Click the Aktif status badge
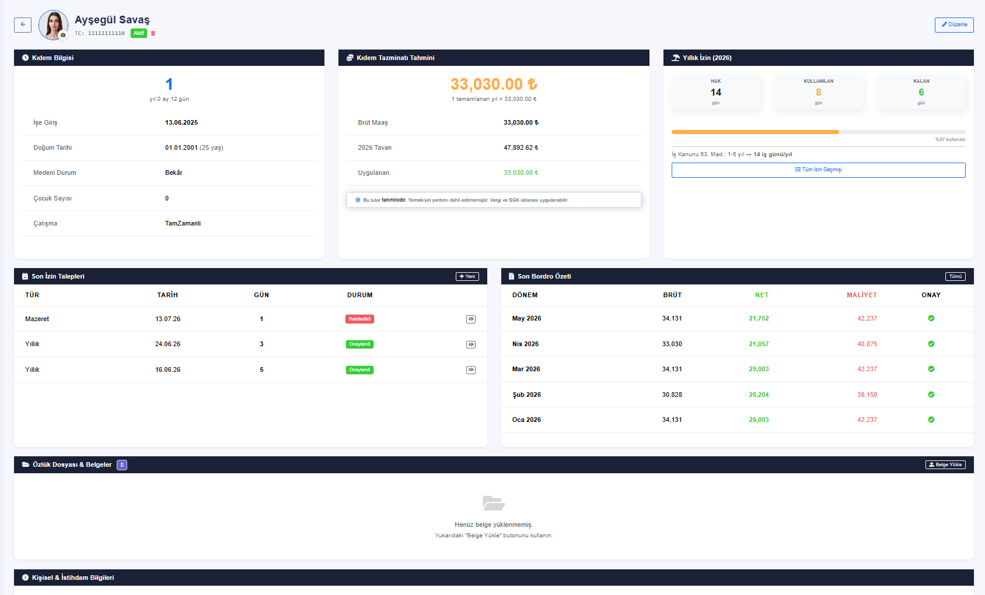Screen dimensions: 985x595 click(138, 33)
